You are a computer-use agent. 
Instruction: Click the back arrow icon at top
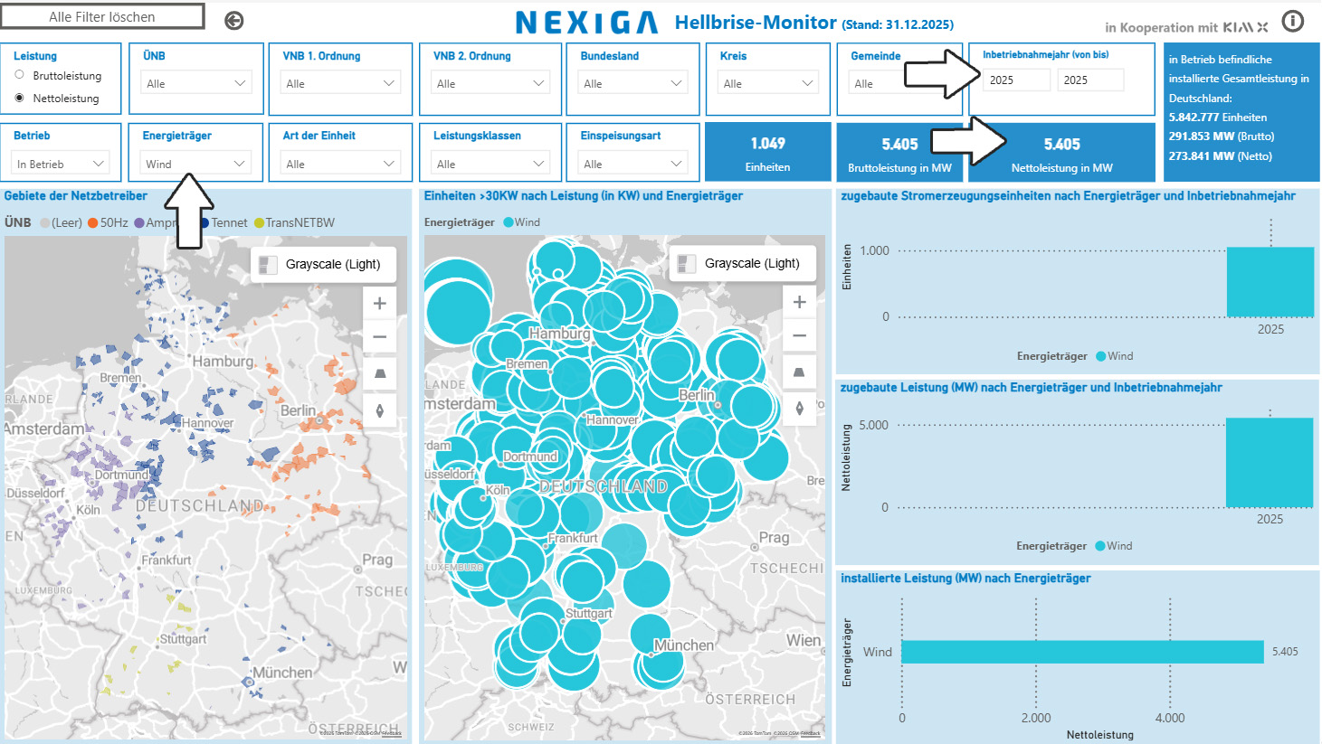[x=234, y=21]
